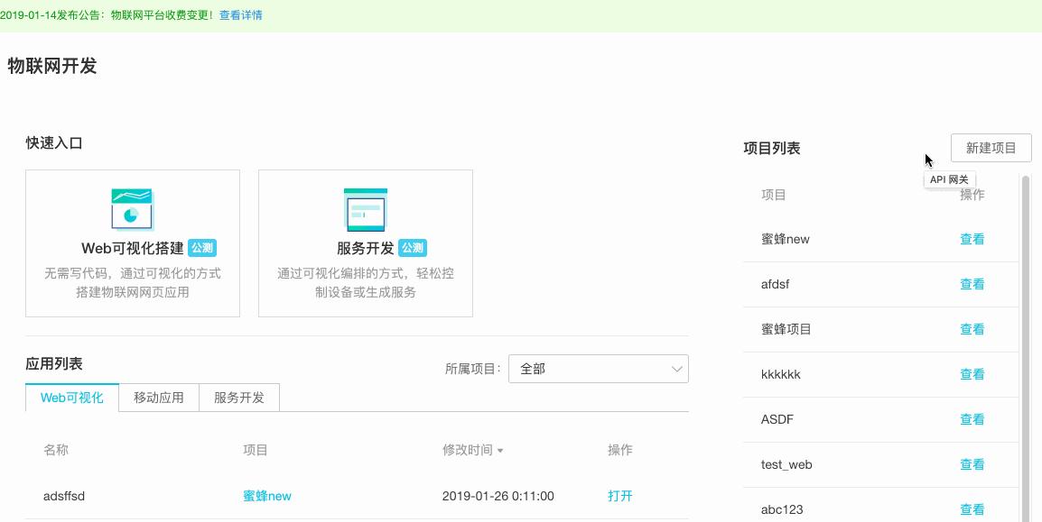Click 打开 to launch adsffsd application
This screenshot has height=522, width=1042.
pos(619,496)
